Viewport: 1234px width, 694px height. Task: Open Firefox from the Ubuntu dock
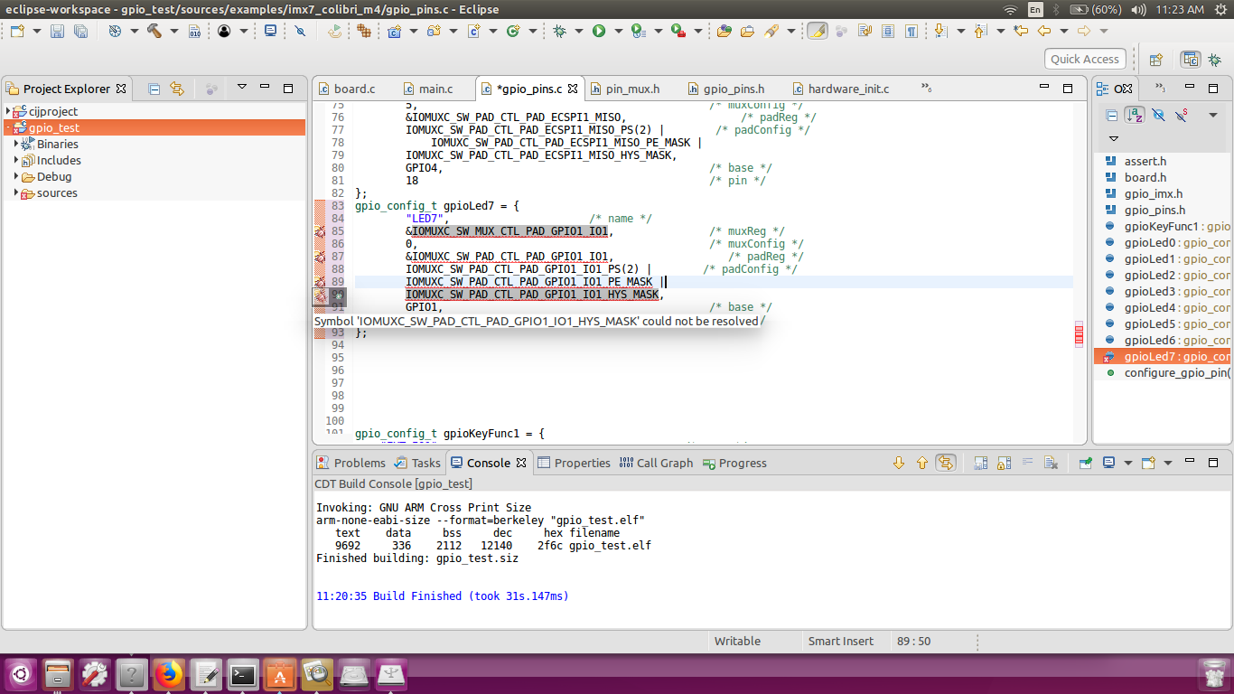pyautogui.click(x=168, y=674)
